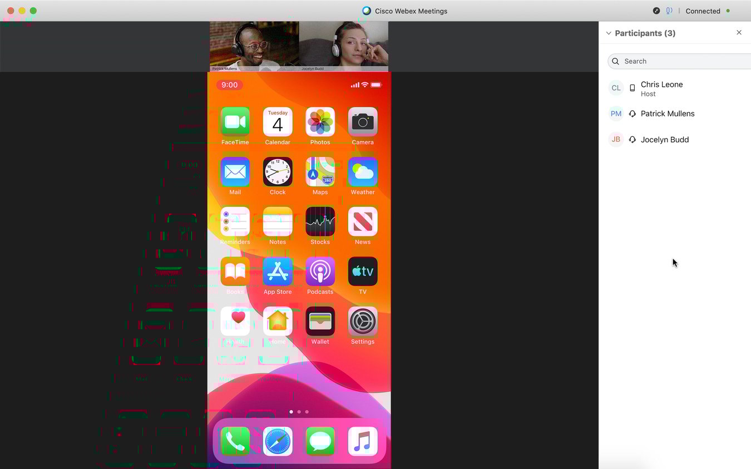
Task: Toggle Jocelyn Budd's headset audio icon
Action: [x=633, y=139]
